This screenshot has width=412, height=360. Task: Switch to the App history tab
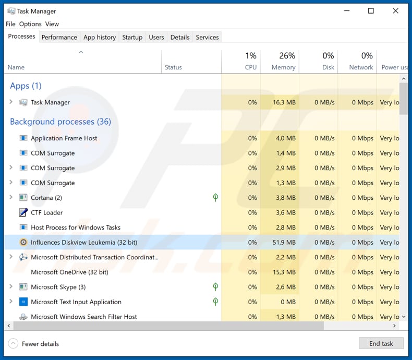click(100, 38)
